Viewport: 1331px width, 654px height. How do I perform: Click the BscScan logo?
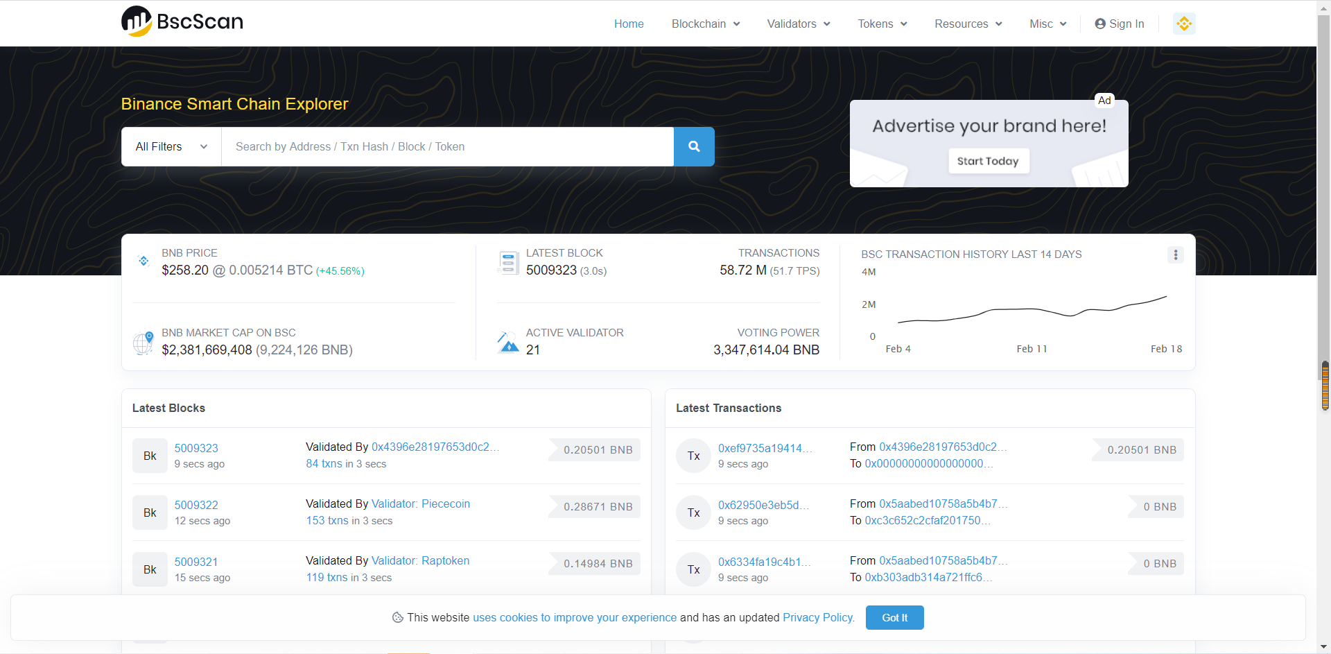coord(182,21)
